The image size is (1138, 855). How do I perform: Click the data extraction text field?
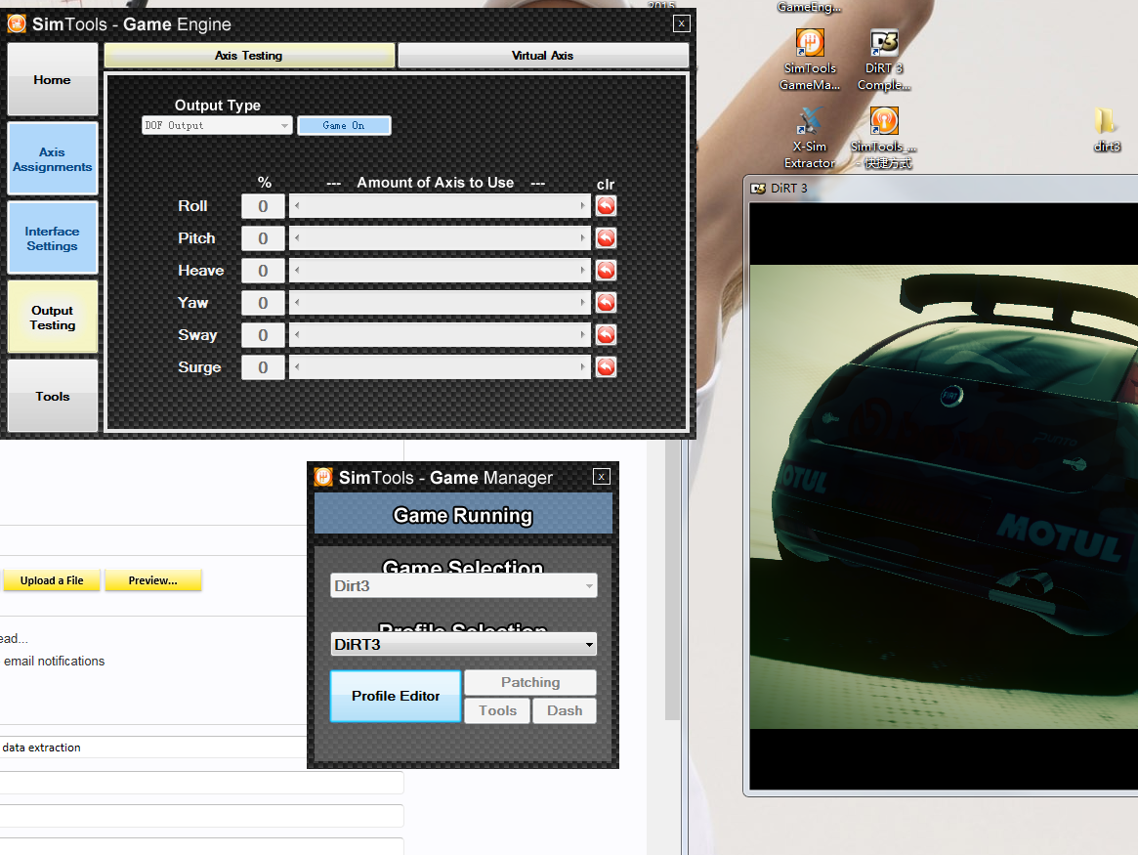coord(152,748)
